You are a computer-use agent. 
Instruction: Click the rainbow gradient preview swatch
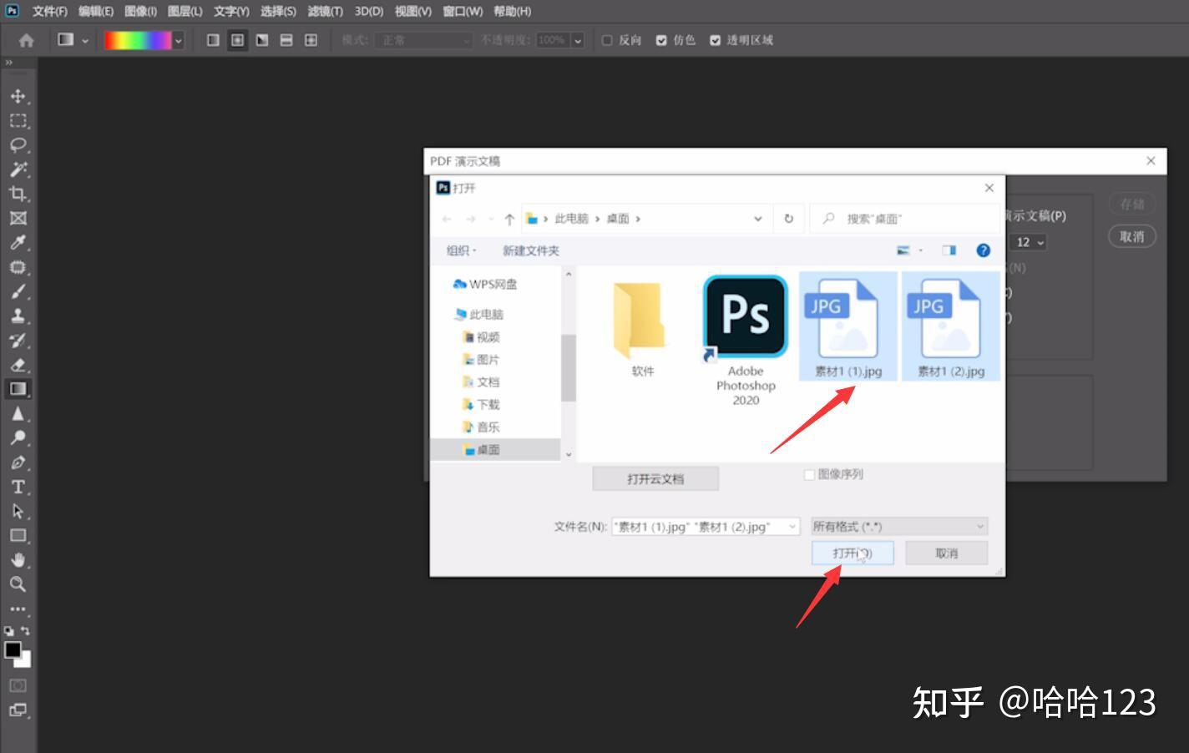[138, 40]
